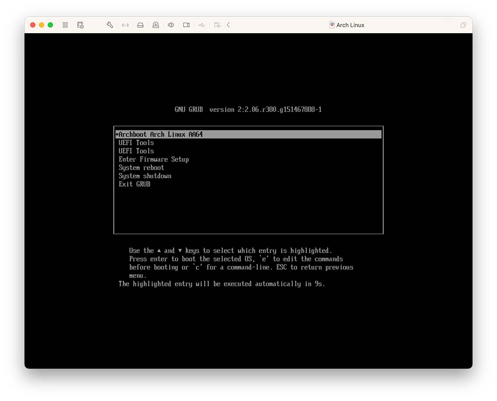Click the GNU GRUB version heading
Viewport: 497px width, 401px height.
coord(248,110)
